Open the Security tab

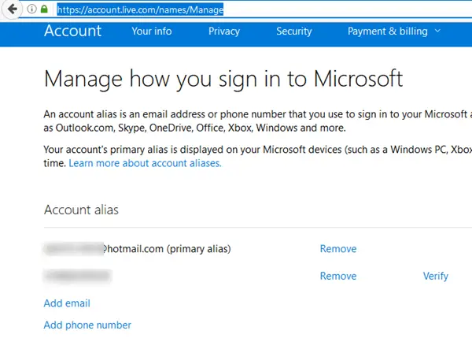(293, 32)
